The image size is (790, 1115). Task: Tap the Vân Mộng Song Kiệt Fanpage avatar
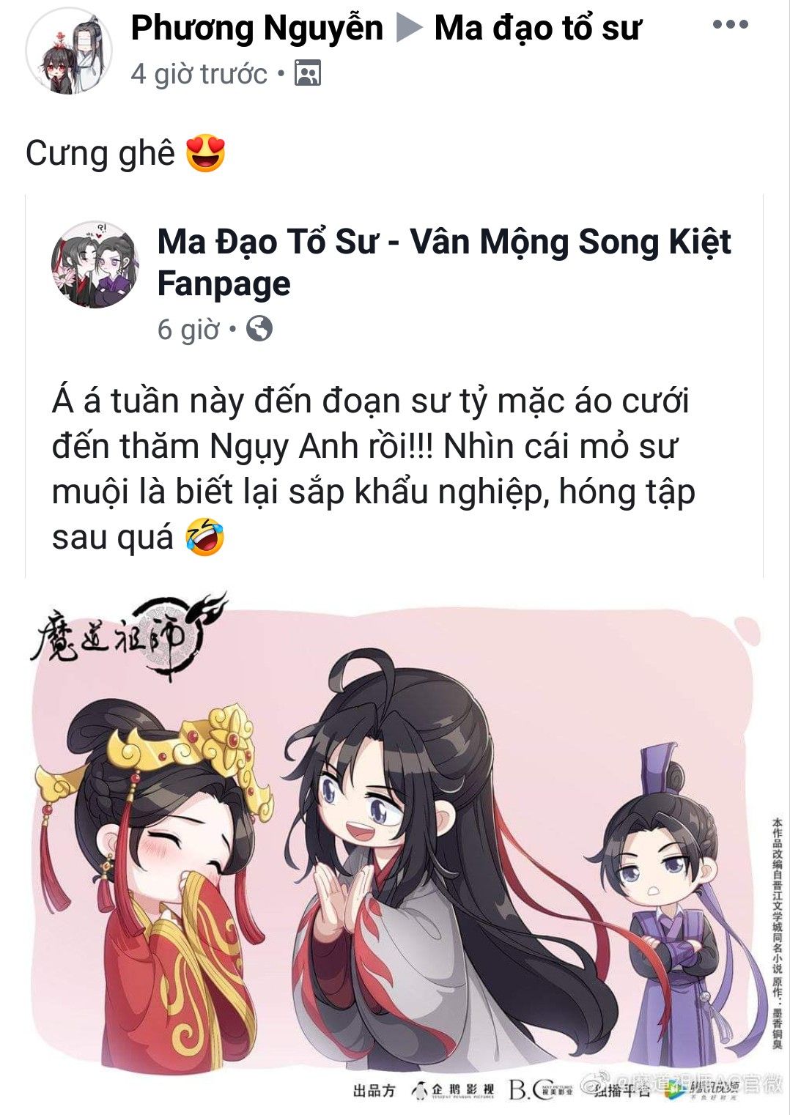(95, 264)
